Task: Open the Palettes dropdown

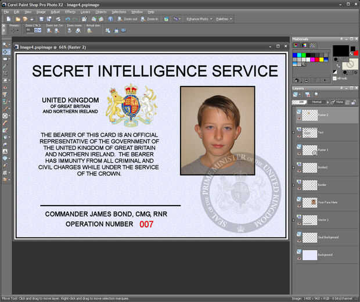Action: pos(224,19)
